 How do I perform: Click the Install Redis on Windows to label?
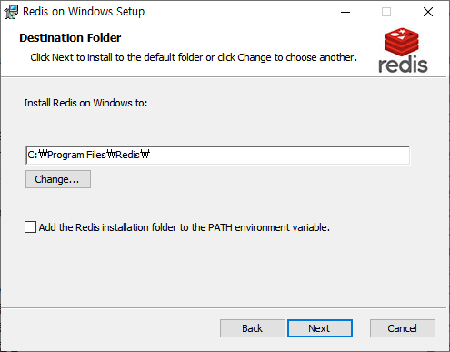85,103
